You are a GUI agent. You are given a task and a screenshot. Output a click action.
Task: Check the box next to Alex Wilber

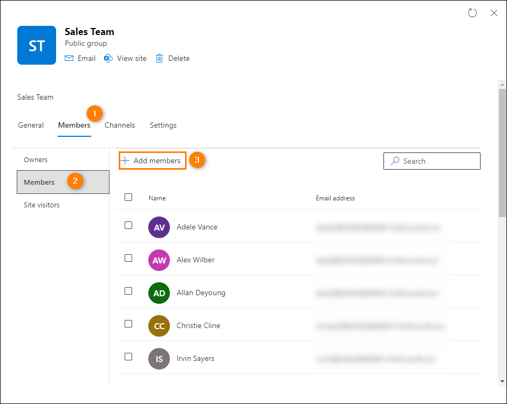click(128, 258)
